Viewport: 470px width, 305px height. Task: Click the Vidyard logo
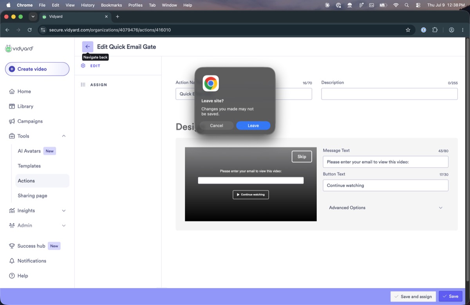[x=19, y=49]
